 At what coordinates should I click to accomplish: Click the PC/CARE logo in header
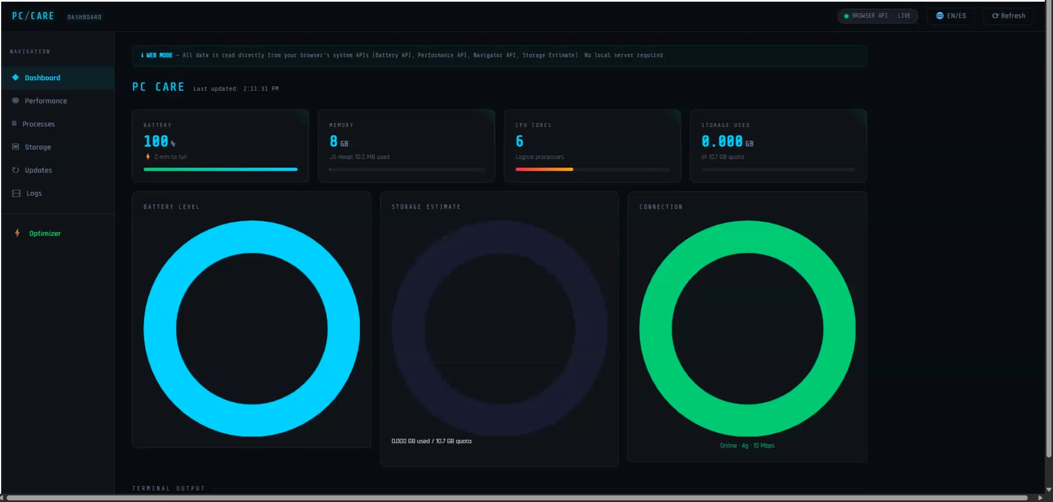click(33, 16)
